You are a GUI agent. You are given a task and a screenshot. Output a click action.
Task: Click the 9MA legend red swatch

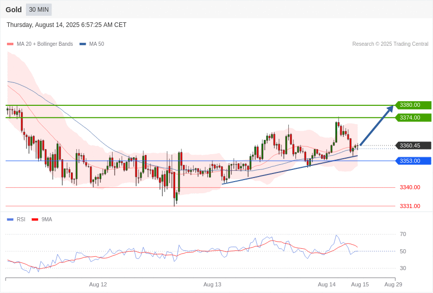pyautogui.click(x=35, y=219)
